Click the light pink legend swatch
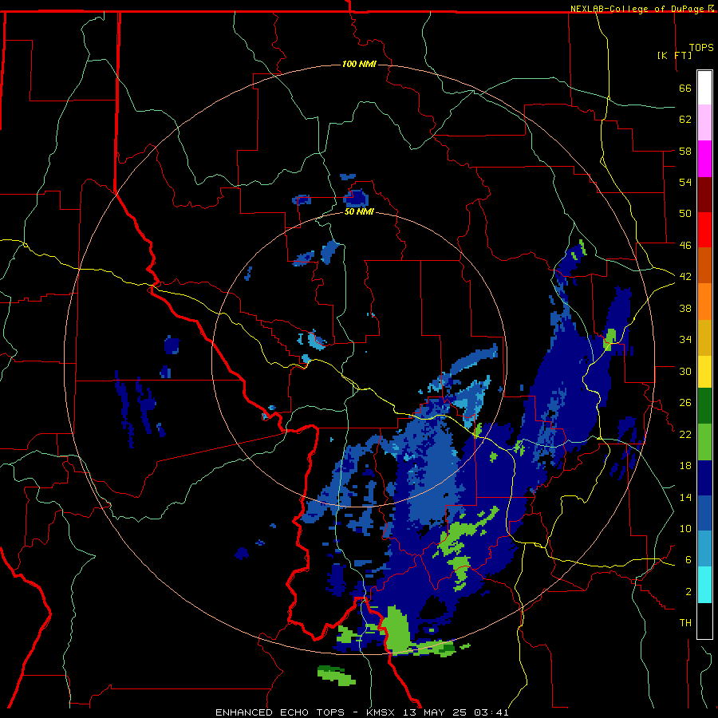 [x=704, y=123]
